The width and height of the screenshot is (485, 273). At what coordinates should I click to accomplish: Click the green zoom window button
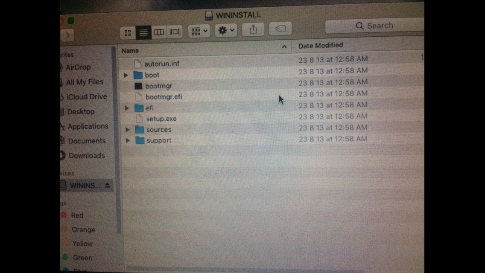coord(71,21)
